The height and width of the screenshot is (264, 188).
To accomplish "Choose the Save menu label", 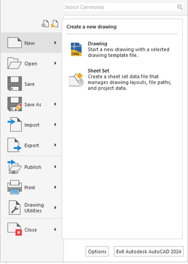I will point(30,84).
